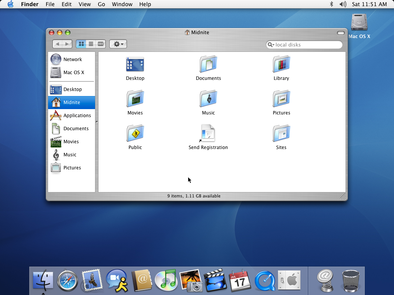Click inside the local disks search field
This screenshot has height=295, width=394.
pyautogui.click(x=304, y=45)
